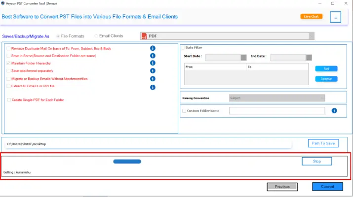This screenshot has height=197, width=353.
Task: Click Path To Save button
Action: [323, 143]
